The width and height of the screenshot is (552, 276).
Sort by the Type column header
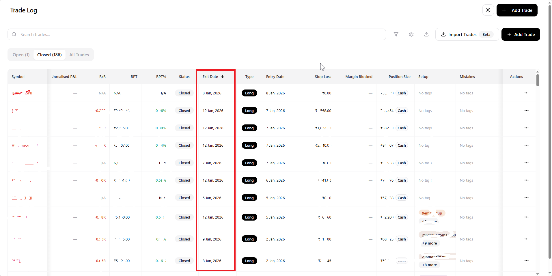pos(249,77)
